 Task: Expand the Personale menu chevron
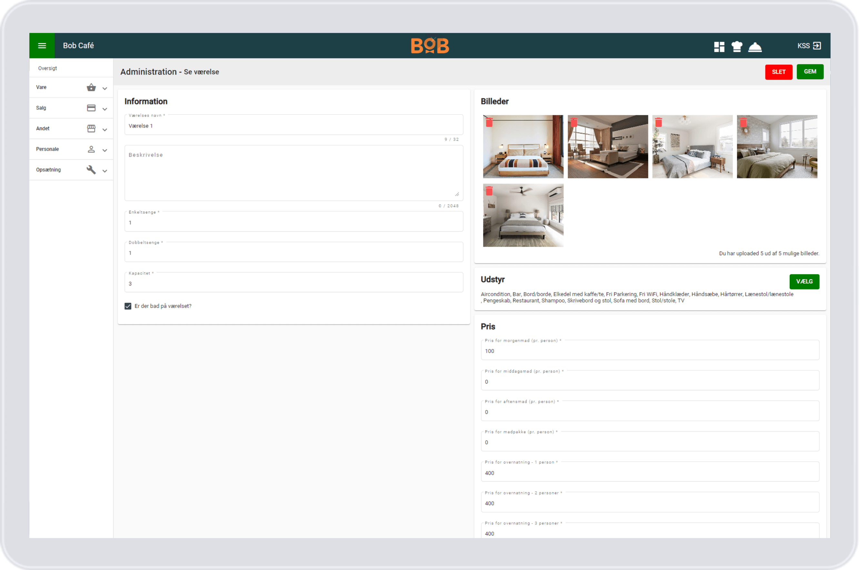[105, 150]
